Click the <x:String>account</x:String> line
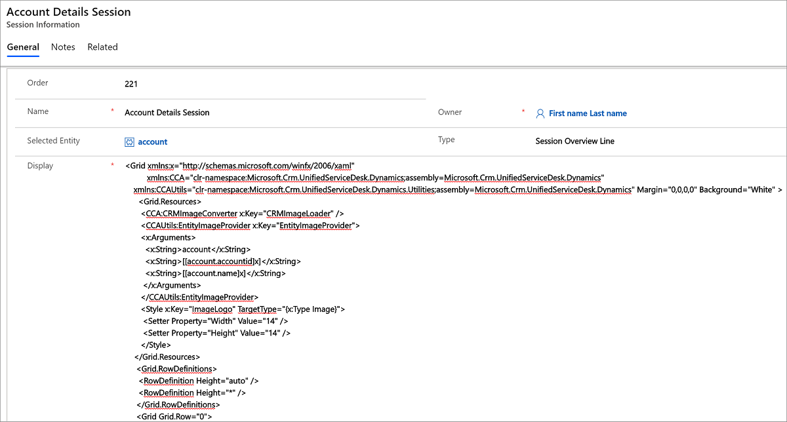The height and width of the screenshot is (422, 787). click(198, 250)
